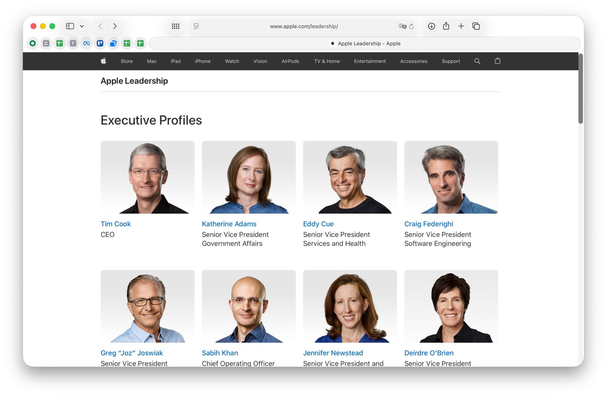Screen dimensions: 607x397
Task: Open the Katherine Adams profile link
Action: (229, 224)
